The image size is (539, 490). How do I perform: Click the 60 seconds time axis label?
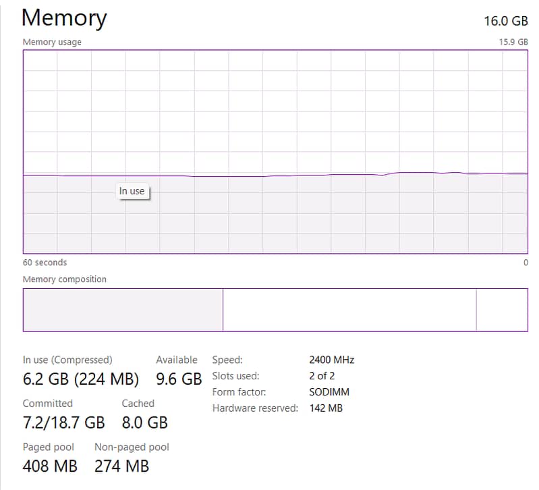coord(45,263)
